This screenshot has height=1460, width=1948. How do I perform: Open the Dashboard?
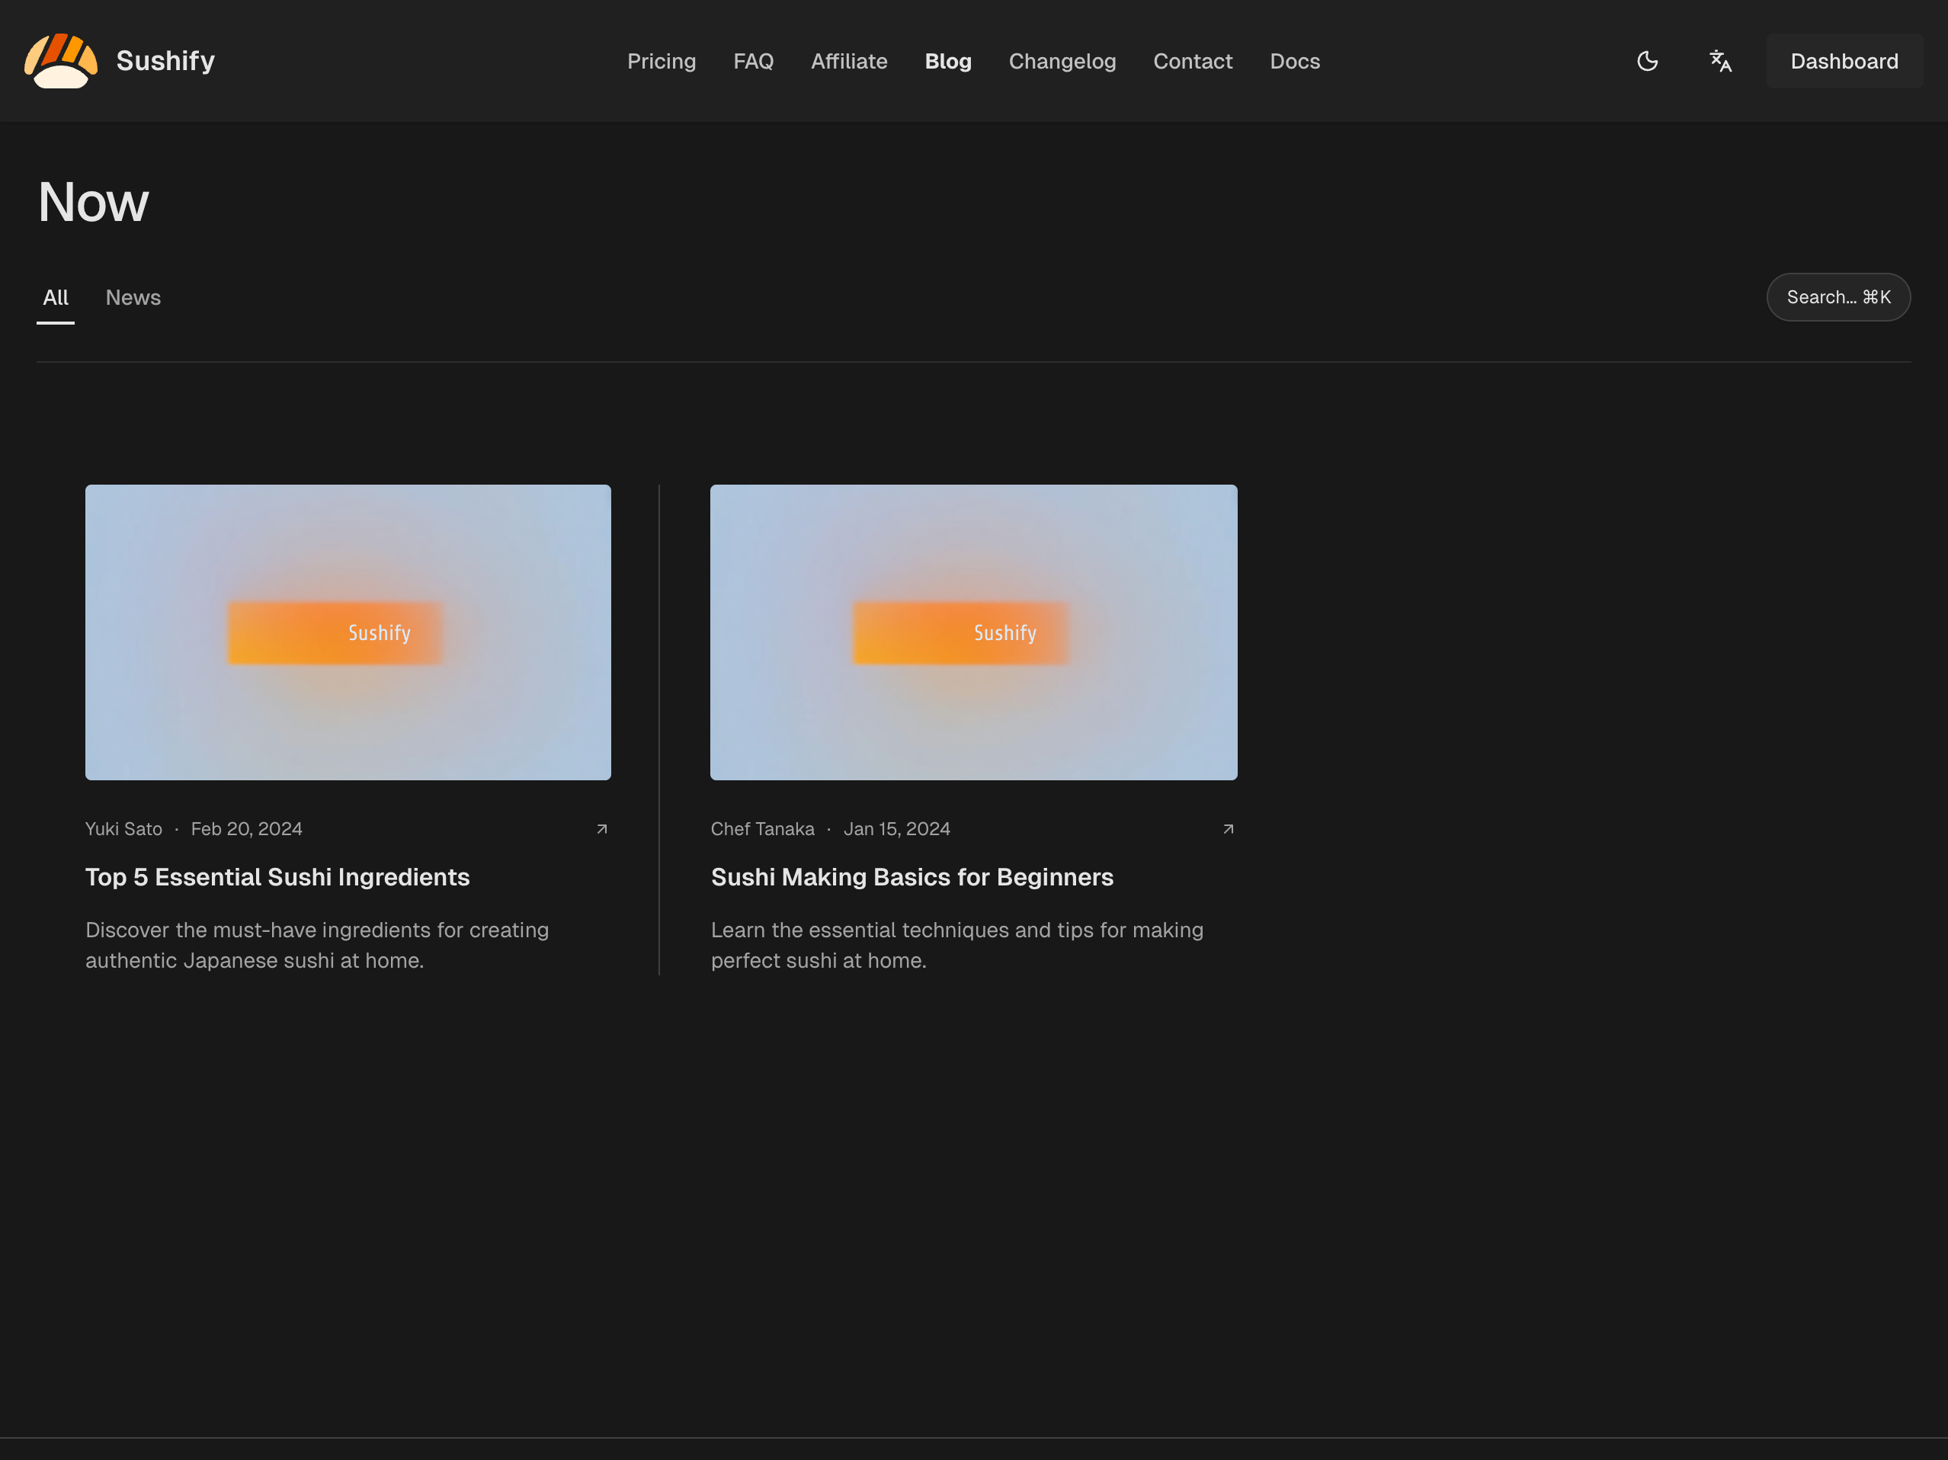1844,61
